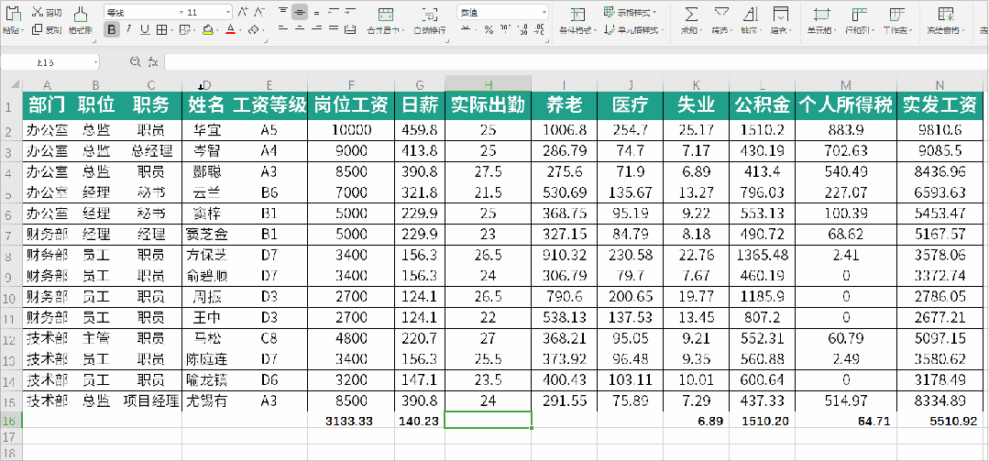The width and height of the screenshot is (989, 461).
Task: Select the column H header
Action: (x=488, y=84)
